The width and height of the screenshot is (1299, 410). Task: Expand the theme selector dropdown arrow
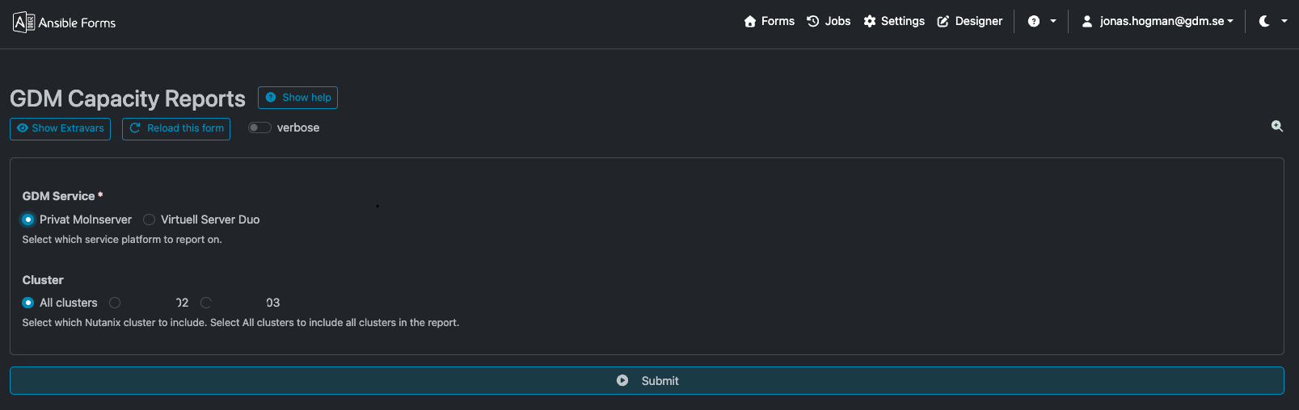point(1284,22)
